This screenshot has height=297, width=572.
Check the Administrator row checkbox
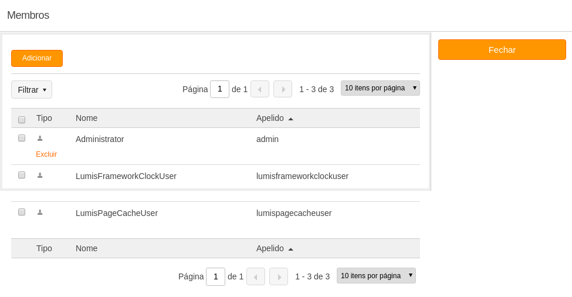[22, 138]
